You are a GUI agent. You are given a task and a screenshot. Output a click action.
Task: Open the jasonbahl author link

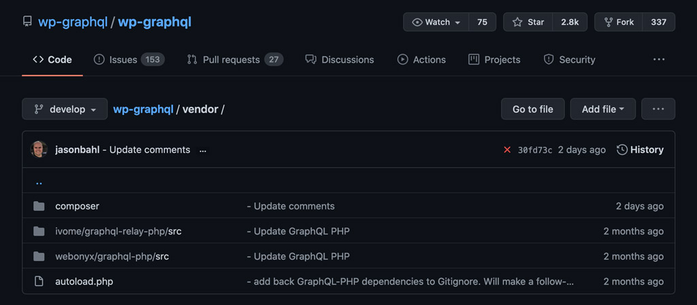coord(78,150)
